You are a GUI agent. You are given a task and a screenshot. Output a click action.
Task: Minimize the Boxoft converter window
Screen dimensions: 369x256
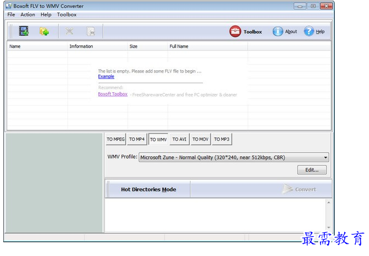click(x=300, y=6)
